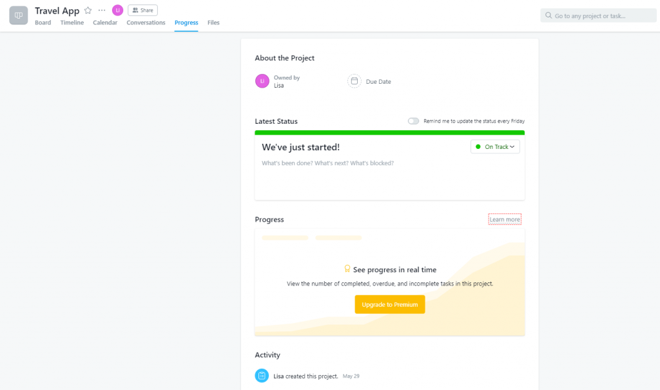Star the Travel App project
The height and width of the screenshot is (390, 660).
coord(88,10)
